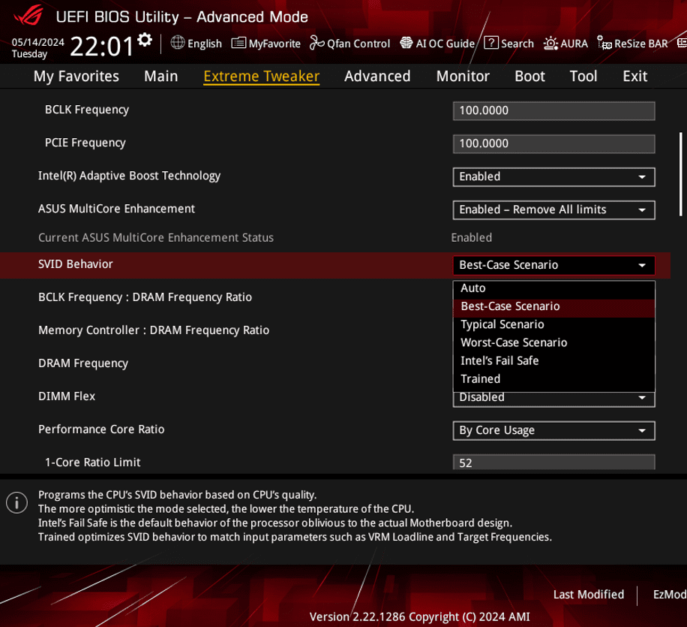Click the globe language icon
This screenshot has height=627, width=687.
click(178, 43)
